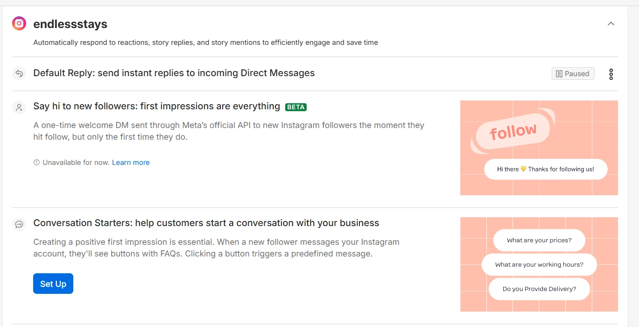Click the Default Reply row title
Viewport: 639px width, 327px height.
[x=174, y=73]
